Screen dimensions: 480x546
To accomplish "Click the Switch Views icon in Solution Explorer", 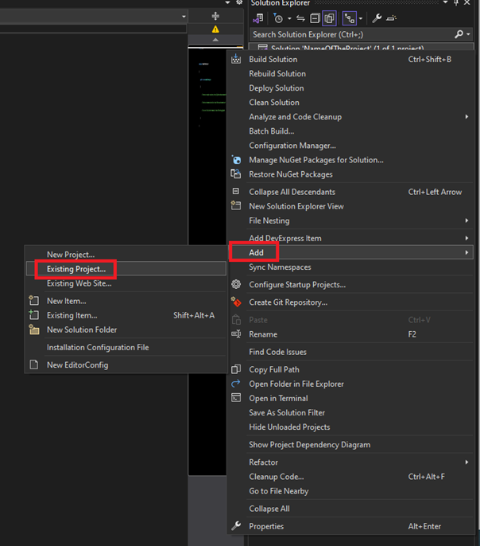I will (x=259, y=18).
